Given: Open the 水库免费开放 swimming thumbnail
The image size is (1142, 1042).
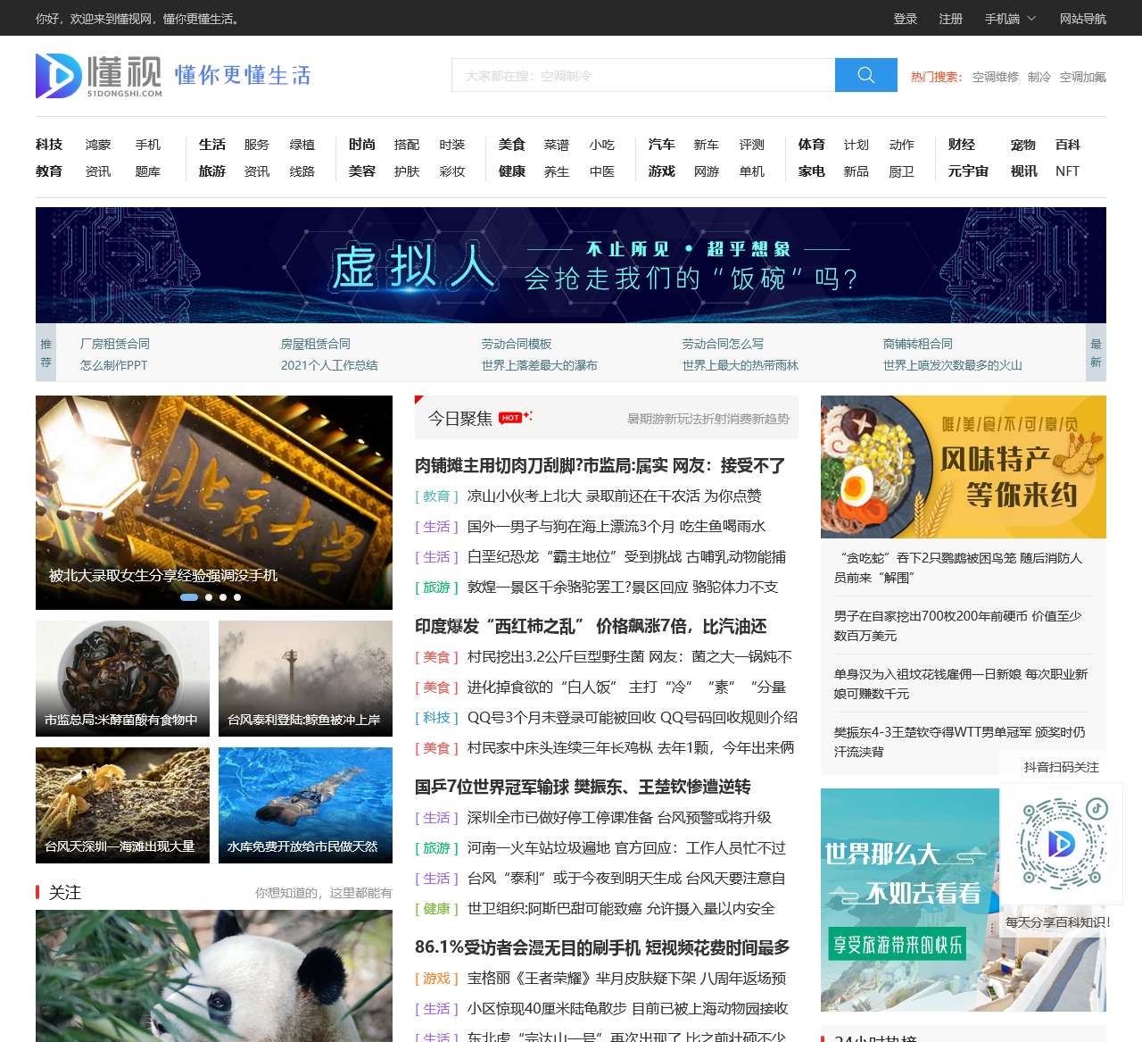Looking at the screenshot, I should click(x=305, y=805).
